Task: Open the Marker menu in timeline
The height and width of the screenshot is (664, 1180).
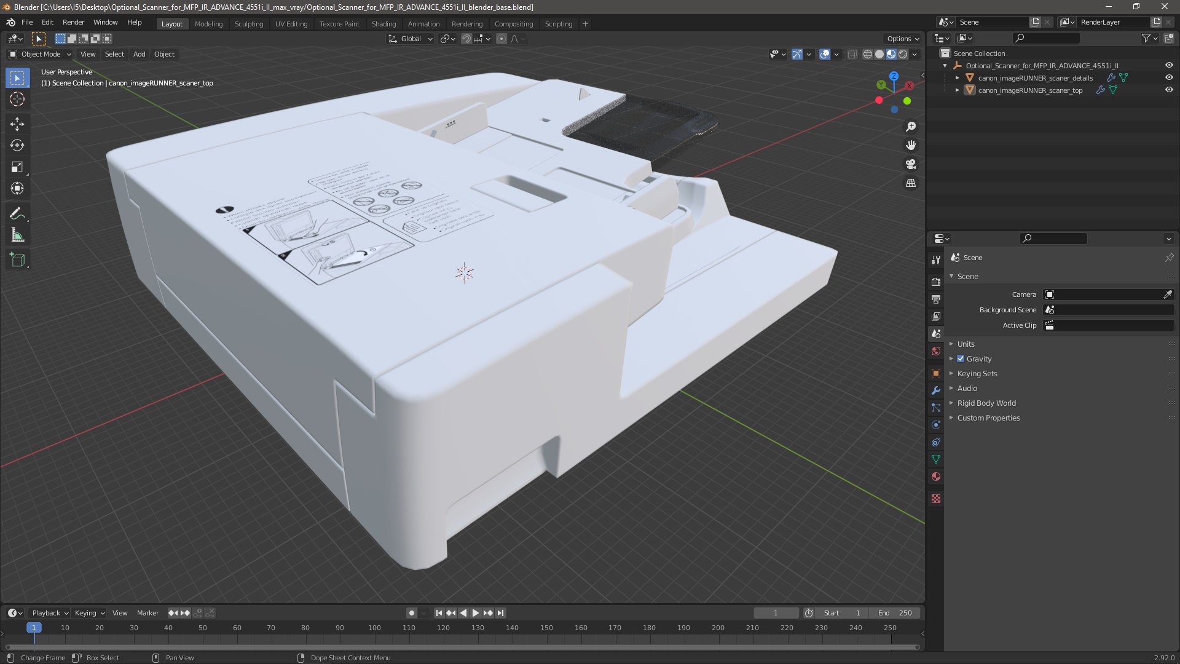Action: pyautogui.click(x=147, y=613)
